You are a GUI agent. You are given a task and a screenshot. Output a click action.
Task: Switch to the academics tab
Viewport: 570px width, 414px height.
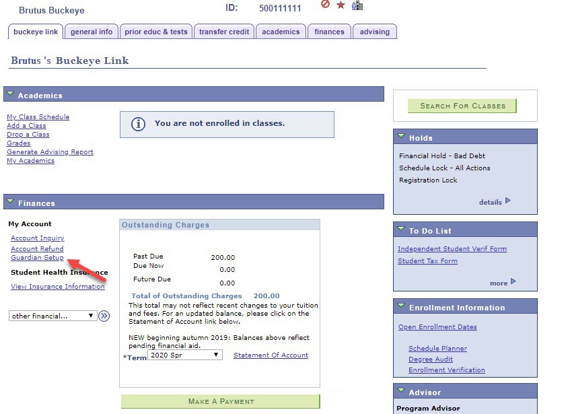pyautogui.click(x=281, y=32)
